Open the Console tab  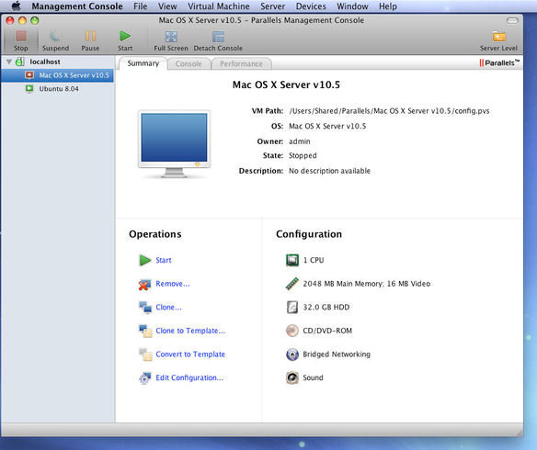point(189,64)
